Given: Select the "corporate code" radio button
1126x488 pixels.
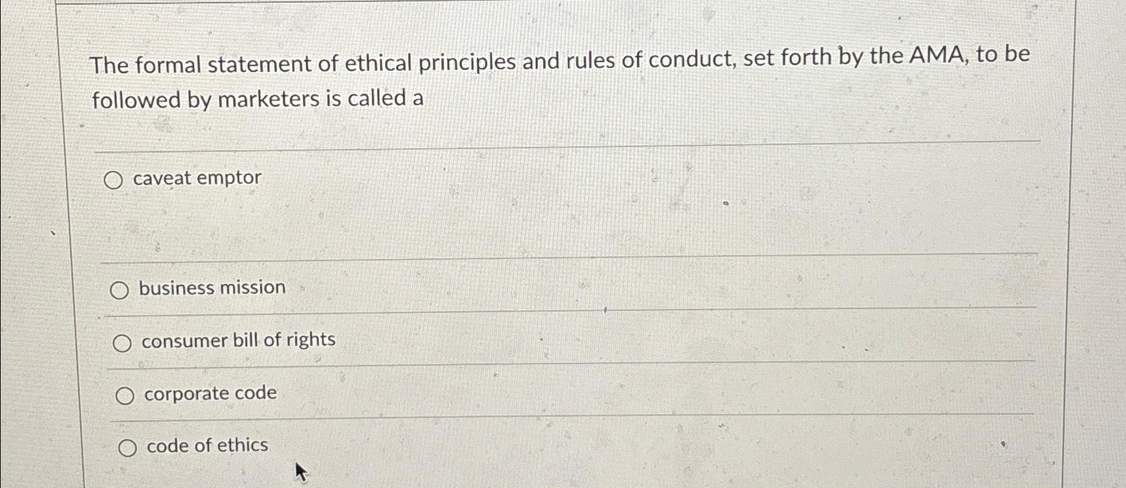Looking at the screenshot, I should [125, 395].
